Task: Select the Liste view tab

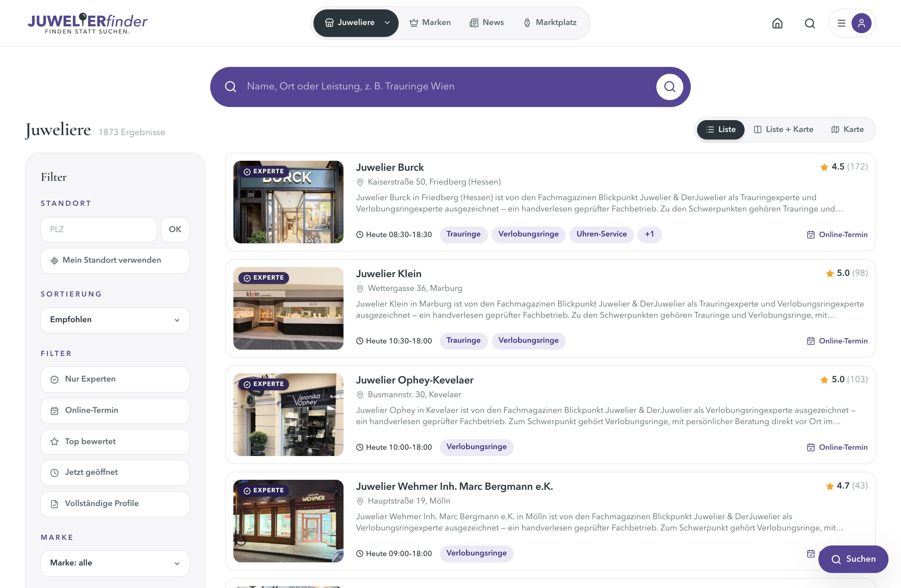Action: click(720, 129)
